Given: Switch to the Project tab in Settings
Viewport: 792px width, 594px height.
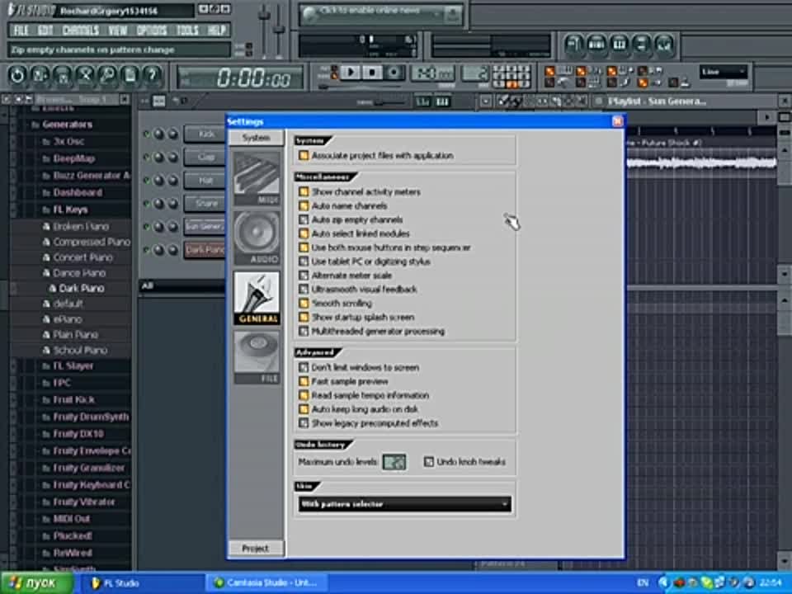Looking at the screenshot, I should point(256,549).
